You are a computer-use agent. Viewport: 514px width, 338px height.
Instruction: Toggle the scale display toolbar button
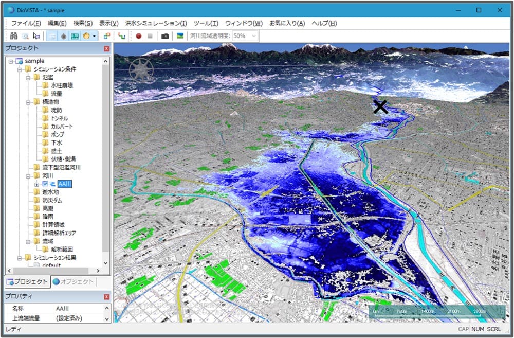point(75,36)
